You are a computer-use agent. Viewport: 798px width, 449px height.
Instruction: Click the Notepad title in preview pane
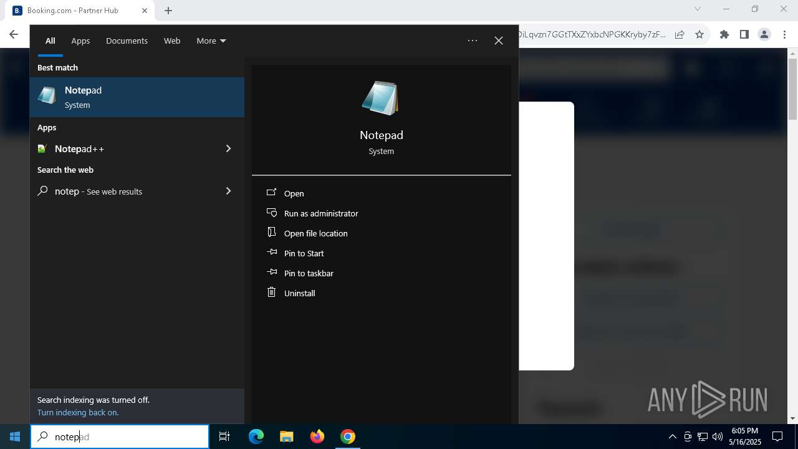pos(382,135)
